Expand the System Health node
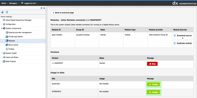197x98 pixels. coord(2,53)
